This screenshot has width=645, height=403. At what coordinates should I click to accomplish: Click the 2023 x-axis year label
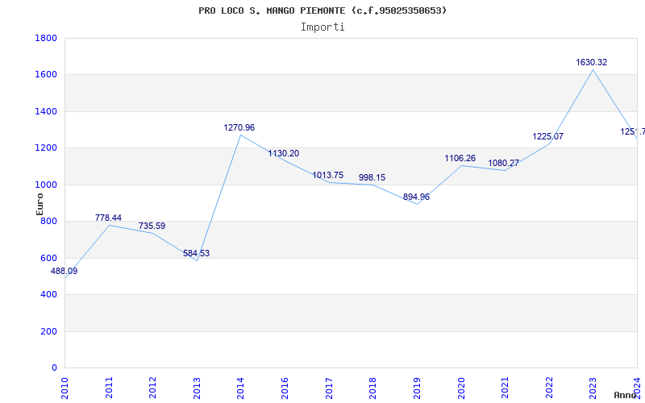coord(593,388)
